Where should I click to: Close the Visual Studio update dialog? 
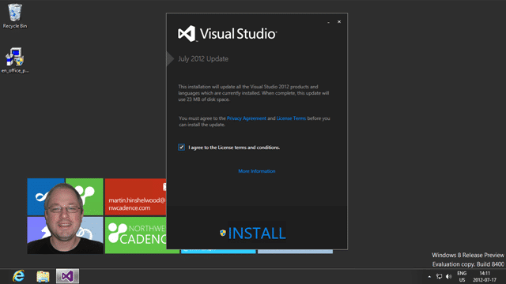(x=339, y=21)
